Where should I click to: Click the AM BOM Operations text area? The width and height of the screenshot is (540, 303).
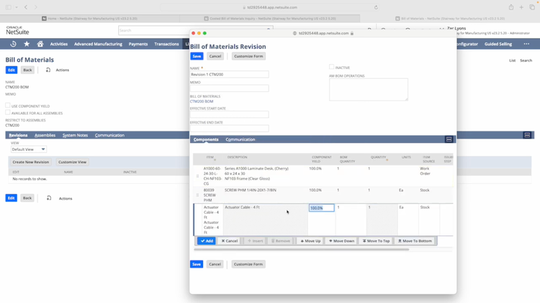369,90
